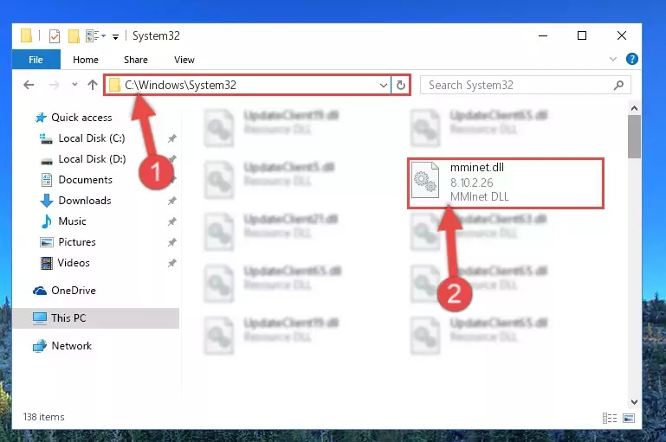Maximize the System32 window
This screenshot has width=666, height=442.
pyautogui.click(x=582, y=36)
